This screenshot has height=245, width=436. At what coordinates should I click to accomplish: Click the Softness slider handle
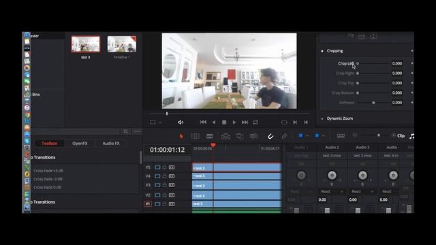coord(373,103)
